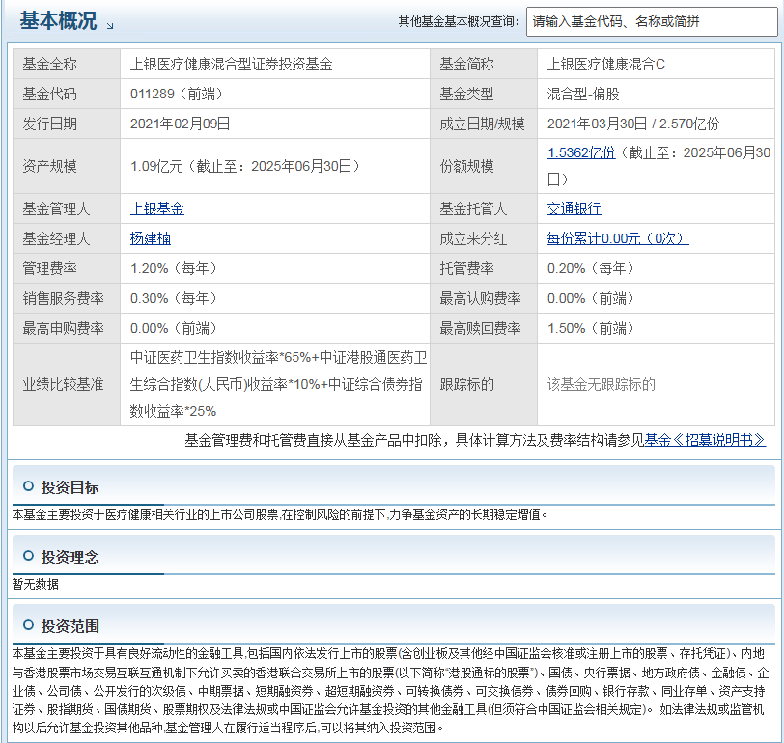The image size is (784, 743).
Task: Click the 业绩比较基准 benchmark description text
Action: point(278,384)
